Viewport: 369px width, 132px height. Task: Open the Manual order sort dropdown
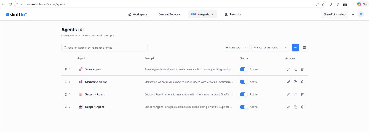click(x=271, y=47)
